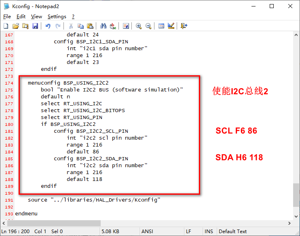
Task: Open the File menu
Action: click(7, 17)
